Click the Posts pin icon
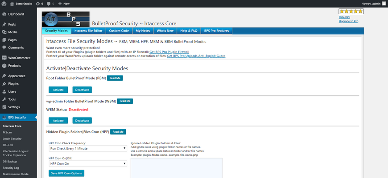Image resolution: width=388 pixels, height=178 pixels. click(4, 24)
